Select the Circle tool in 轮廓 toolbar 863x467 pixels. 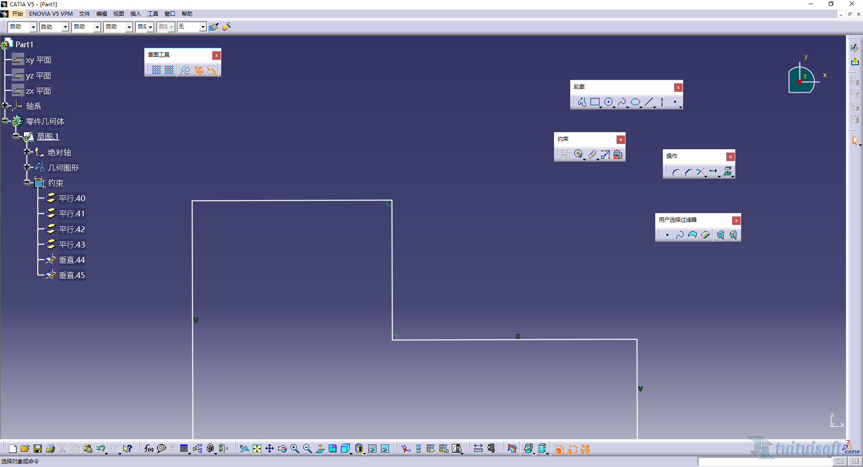coord(608,102)
